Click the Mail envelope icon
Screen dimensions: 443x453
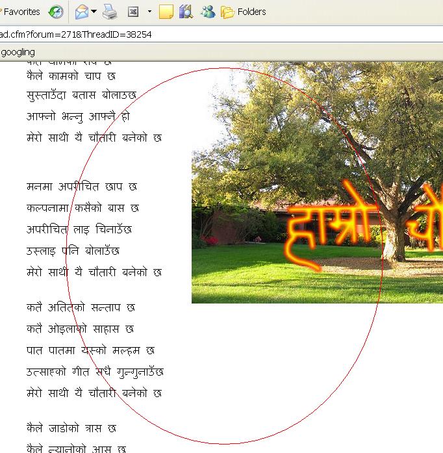click(81, 12)
